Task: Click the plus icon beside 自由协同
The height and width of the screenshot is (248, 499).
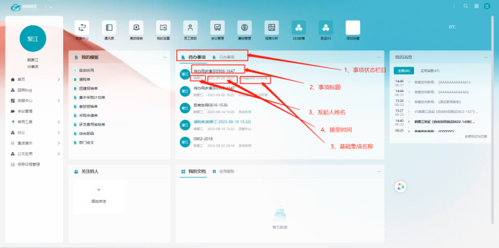Action: pos(75,71)
